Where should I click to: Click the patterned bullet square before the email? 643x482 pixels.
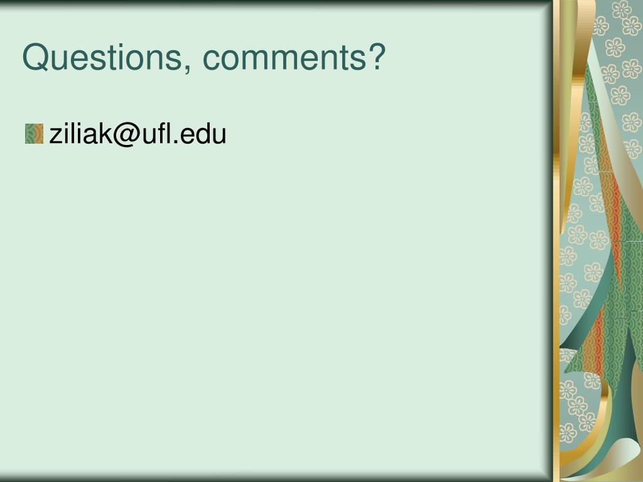tap(34, 134)
